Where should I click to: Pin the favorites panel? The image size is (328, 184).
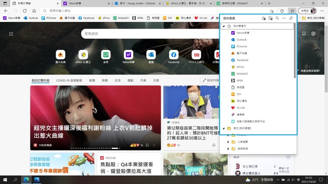[291, 18]
